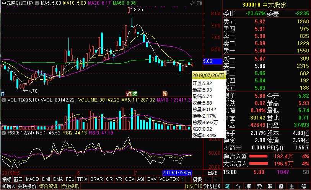The height and width of the screenshot is (190, 311).
Task: Switch to the 细 detail tab
Action: coord(249,186)
